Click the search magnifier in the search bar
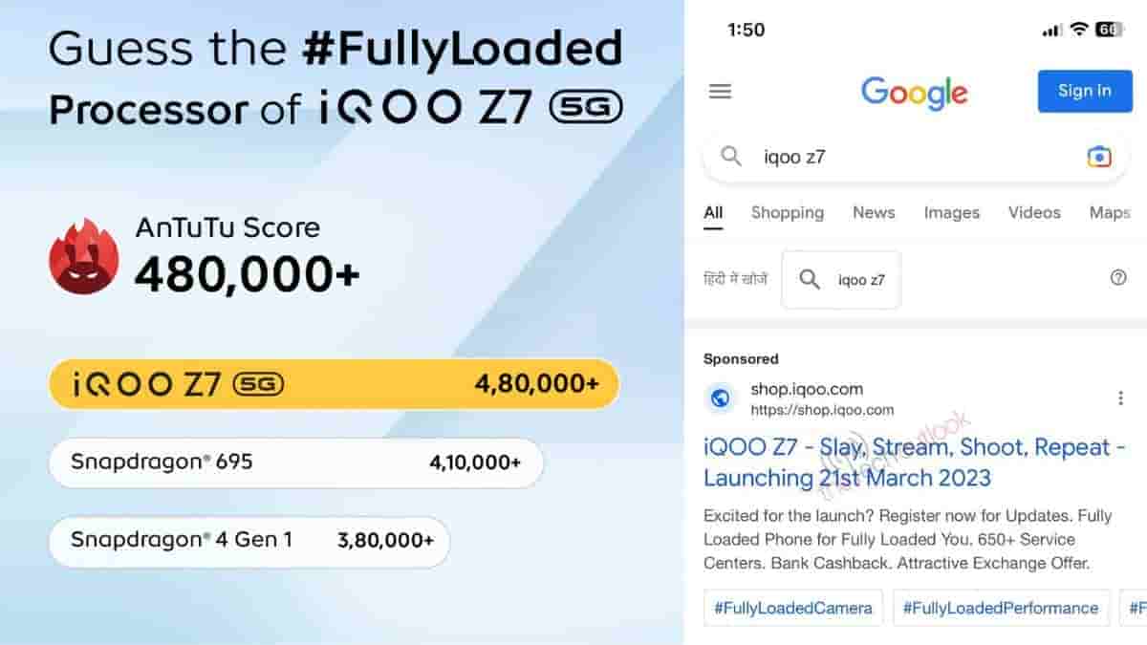This screenshot has width=1147, height=645. pos(731,157)
